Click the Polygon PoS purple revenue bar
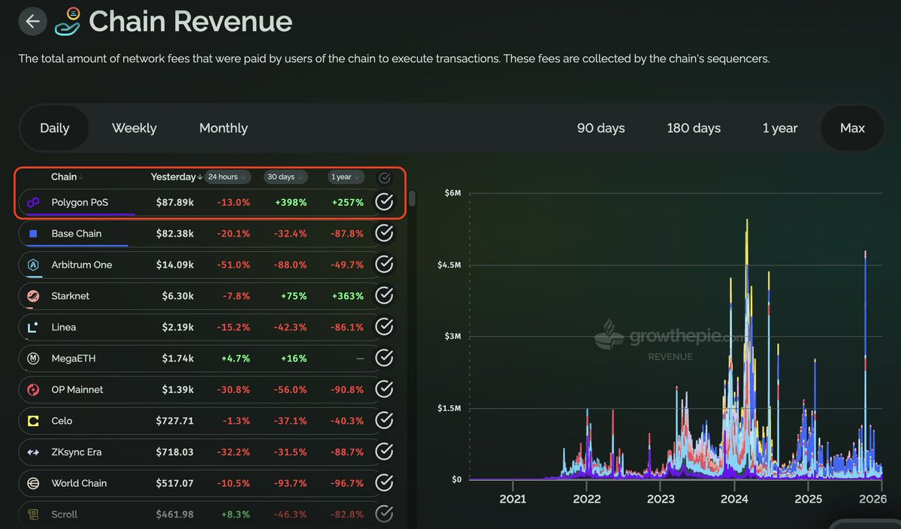 point(80,214)
